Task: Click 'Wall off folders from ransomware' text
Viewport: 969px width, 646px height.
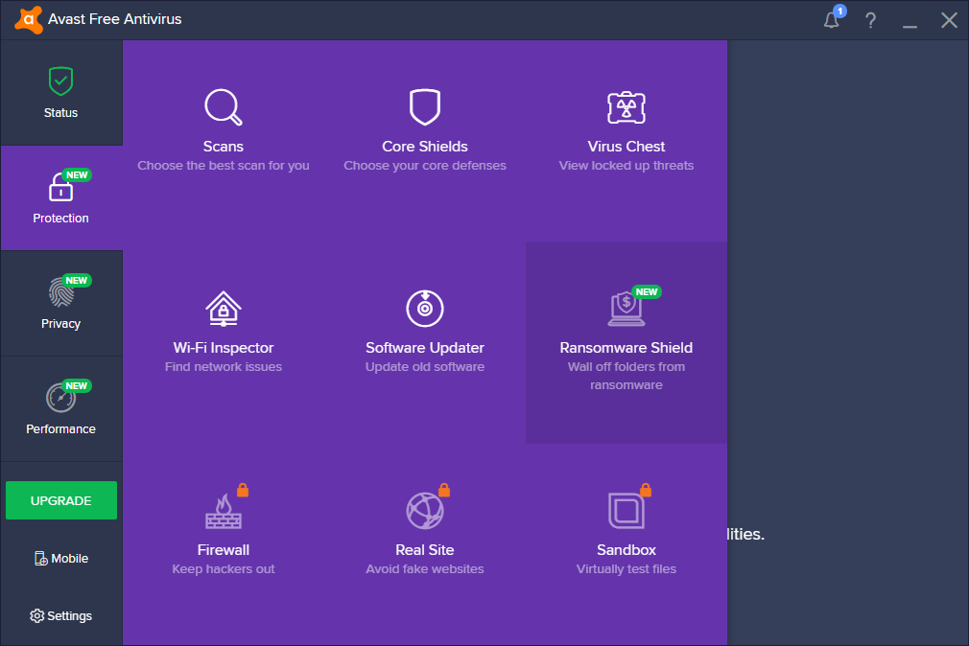Action: (x=626, y=376)
